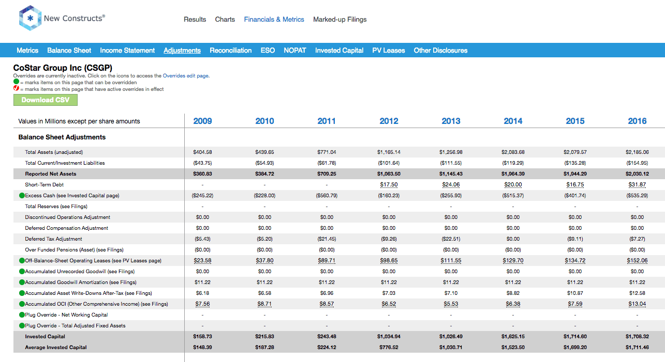The height and width of the screenshot is (362, 665).
Task: Select Deferred Tax Adjustment ($22.51) for 2013
Action: 451,239
